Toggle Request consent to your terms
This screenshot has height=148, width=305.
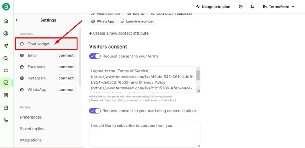click(95, 56)
